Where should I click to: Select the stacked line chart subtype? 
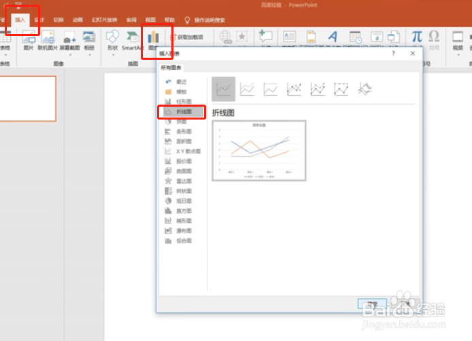pyautogui.click(x=247, y=89)
